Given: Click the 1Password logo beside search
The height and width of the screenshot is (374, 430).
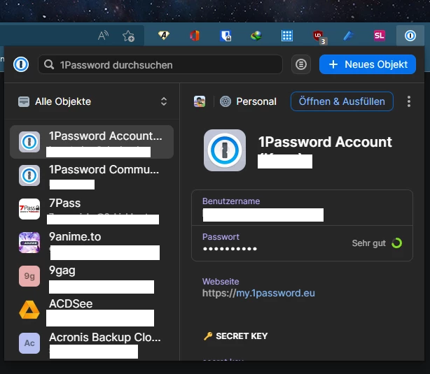Looking at the screenshot, I should tap(21, 64).
